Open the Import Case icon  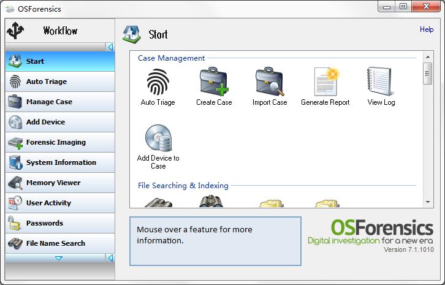pyautogui.click(x=270, y=82)
